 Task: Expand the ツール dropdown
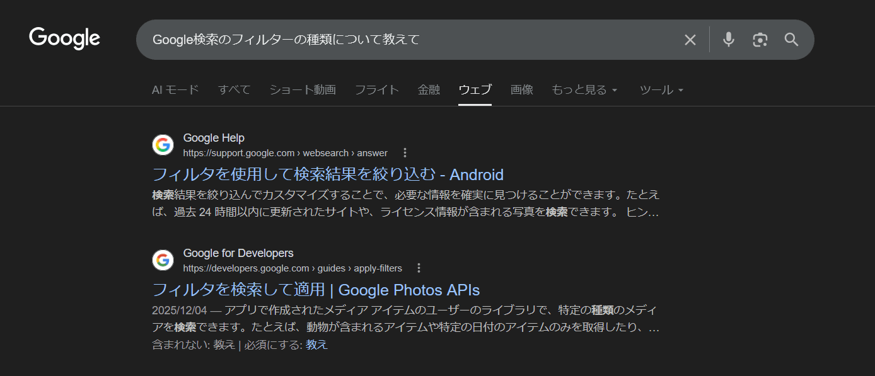[x=661, y=89]
